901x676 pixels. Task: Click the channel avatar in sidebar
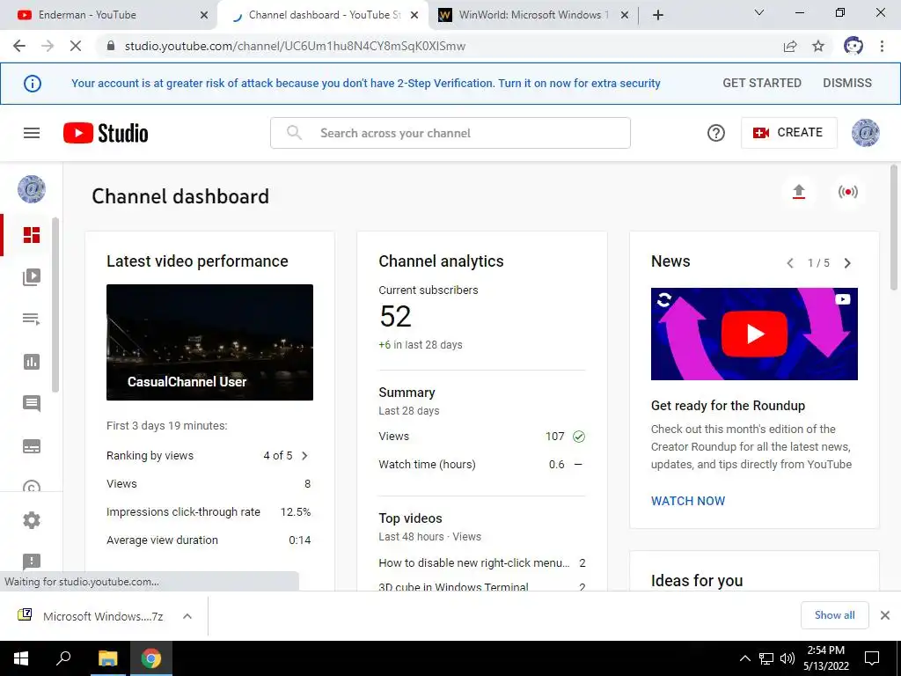point(32,189)
